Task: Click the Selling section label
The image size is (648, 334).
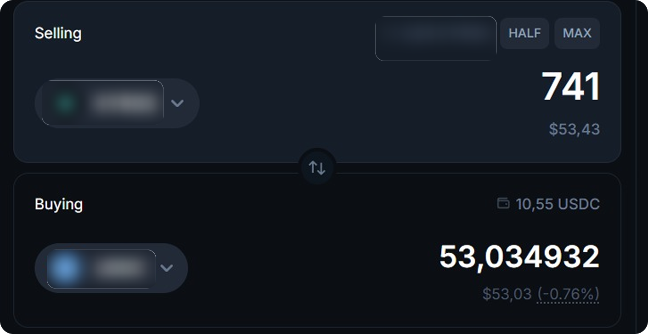Action: (59, 33)
